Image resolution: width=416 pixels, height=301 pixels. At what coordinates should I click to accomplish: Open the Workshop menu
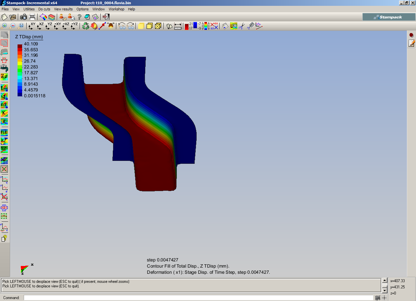coord(116,9)
